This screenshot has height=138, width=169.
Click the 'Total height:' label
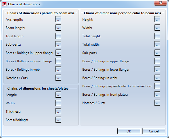click(x=92, y=36)
